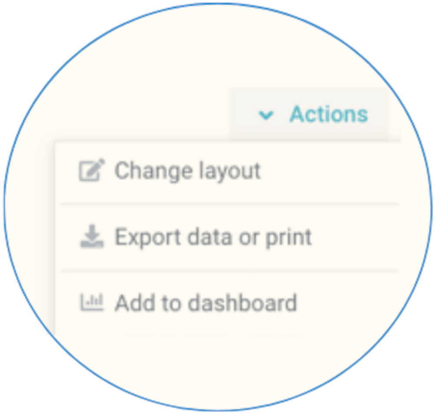
Task: Click the pencil-and-square edit icon
Action: pos(92,170)
